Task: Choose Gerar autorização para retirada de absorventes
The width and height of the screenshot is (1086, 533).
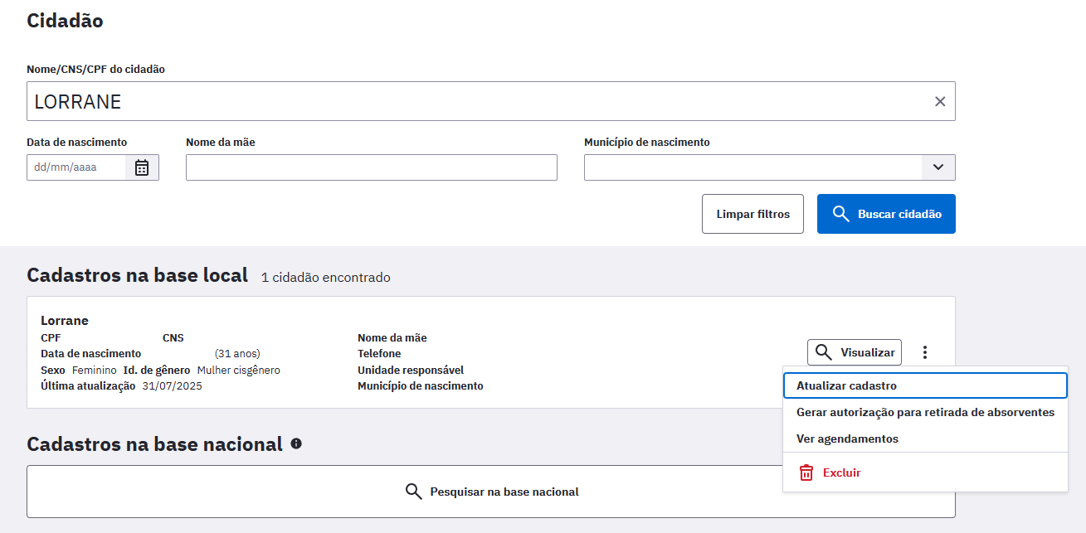Action: pos(924,412)
